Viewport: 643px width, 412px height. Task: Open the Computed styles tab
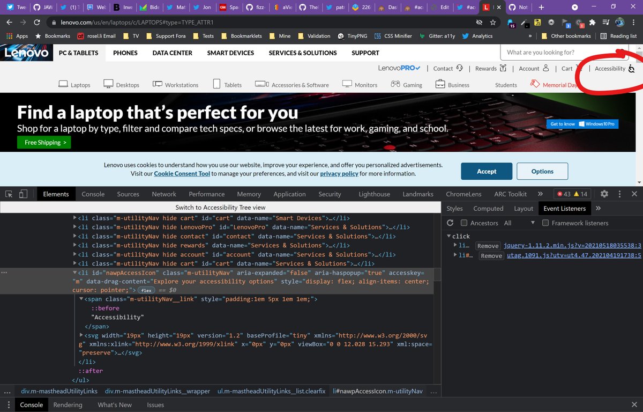pos(488,208)
